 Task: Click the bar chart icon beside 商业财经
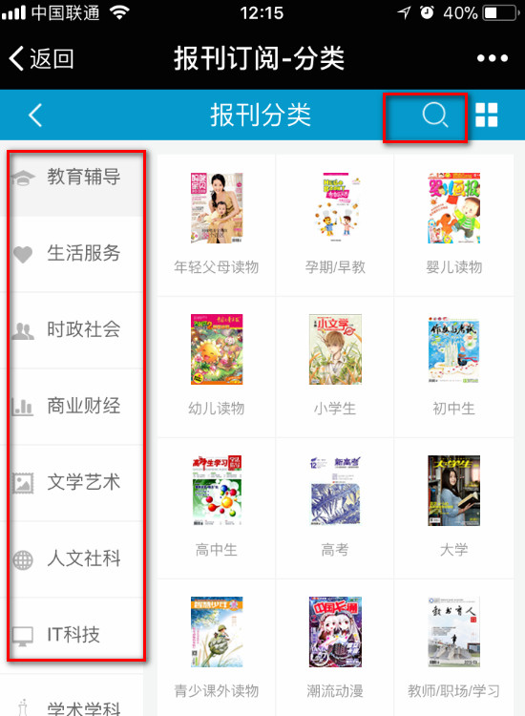click(23, 406)
